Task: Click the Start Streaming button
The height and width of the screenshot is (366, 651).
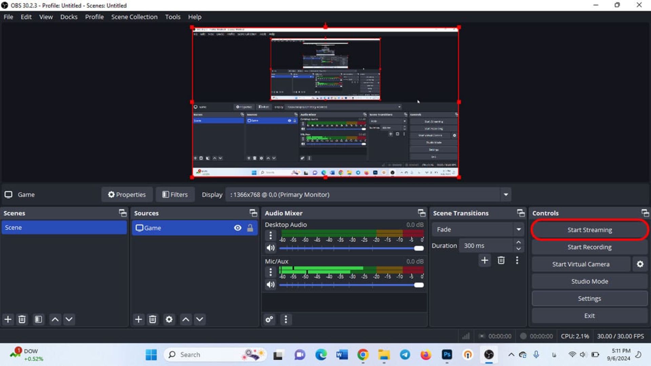Action: point(589,230)
